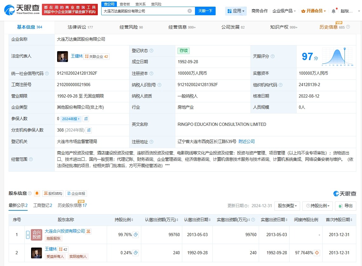
Task: Open the 持股比例 filter dropdown
Action: coord(317,206)
